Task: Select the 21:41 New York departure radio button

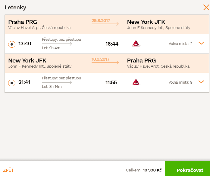Action: (x=12, y=83)
